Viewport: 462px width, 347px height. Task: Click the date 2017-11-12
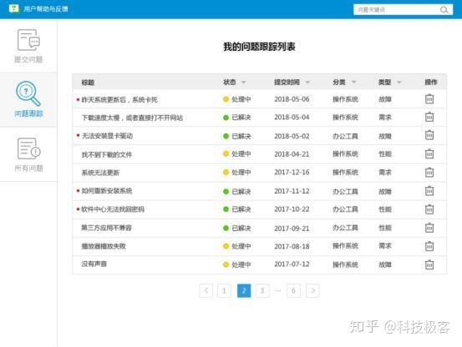pyautogui.click(x=292, y=191)
